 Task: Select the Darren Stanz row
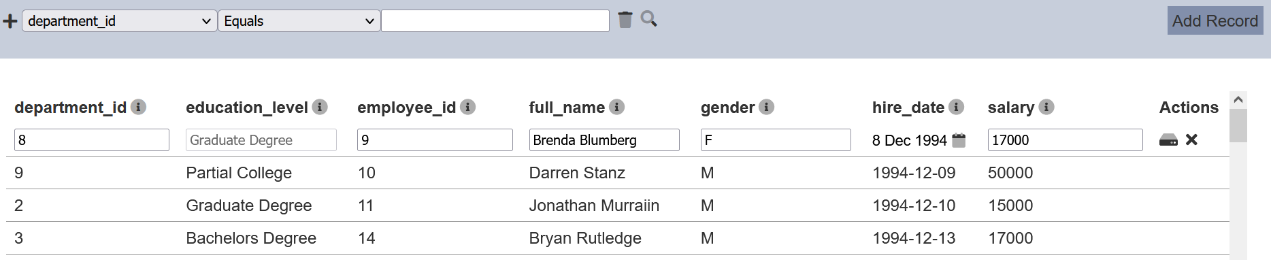click(x=618, y=173)
